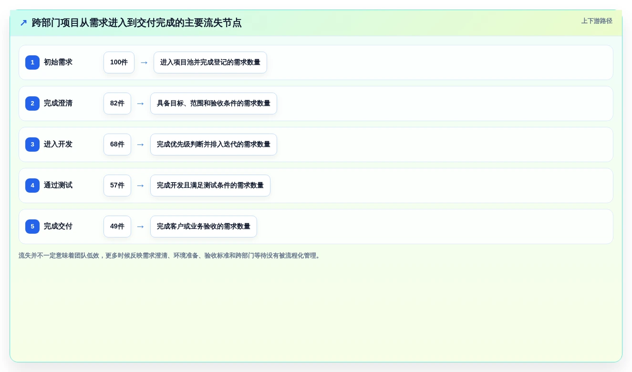Image resolution: width=632 pixels, height=372 pixels.
Task: Click the 完成澄清 stage label
Action: [x=58, y=103]
